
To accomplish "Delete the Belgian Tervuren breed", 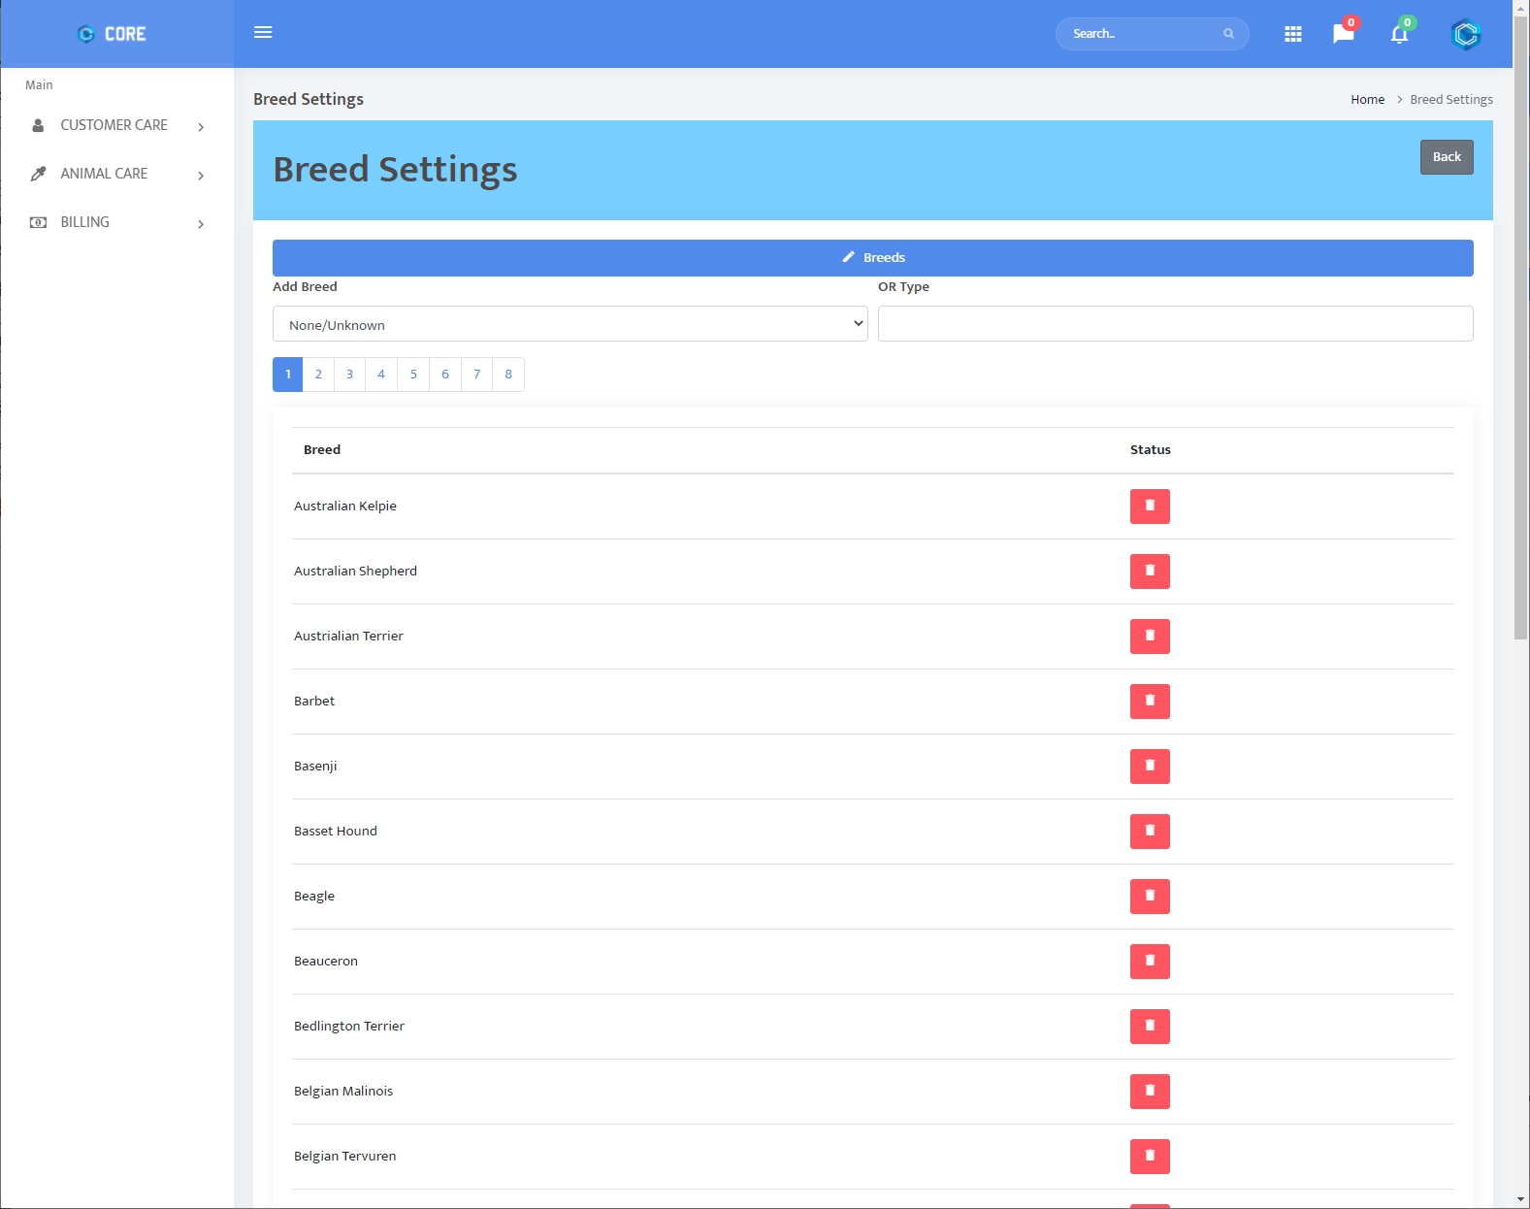I will pos(1150,1157).
